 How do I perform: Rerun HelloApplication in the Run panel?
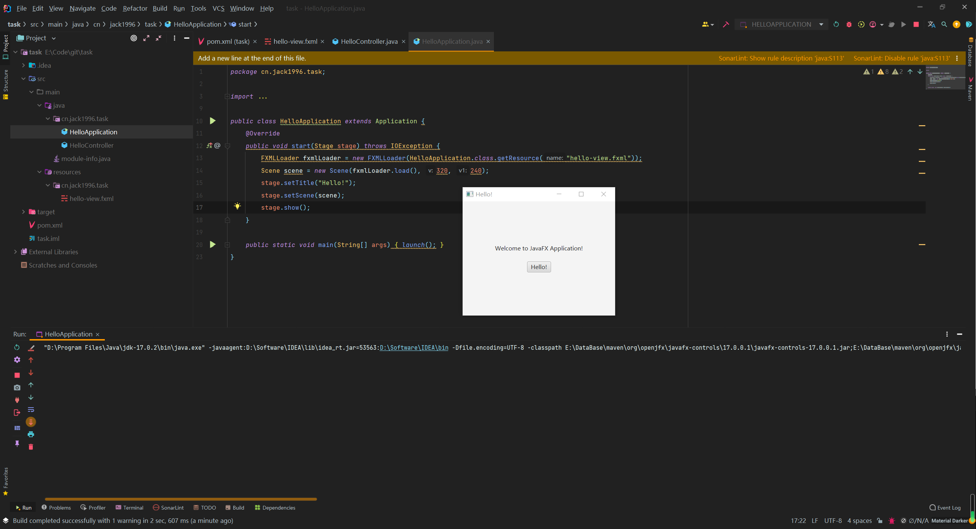pyautogui.click(x=17, y=347)
